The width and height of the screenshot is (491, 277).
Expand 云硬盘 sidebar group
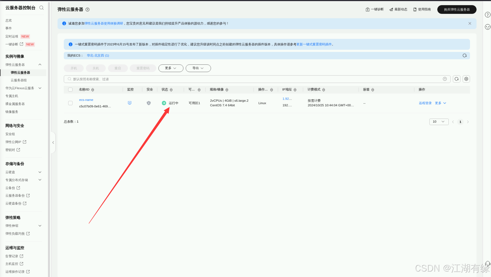click(x=40, y=172)
